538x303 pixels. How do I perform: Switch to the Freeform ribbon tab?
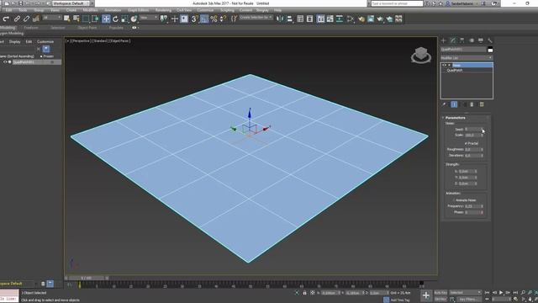31,28
